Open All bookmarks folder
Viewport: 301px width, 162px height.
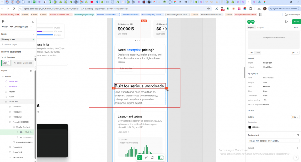point(292,15)
